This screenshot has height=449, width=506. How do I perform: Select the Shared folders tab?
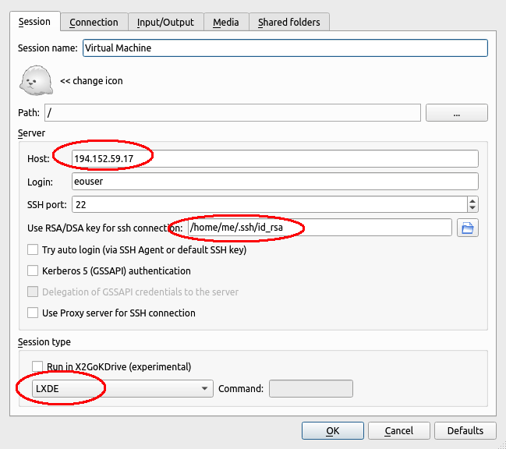[x=289, y=23]
